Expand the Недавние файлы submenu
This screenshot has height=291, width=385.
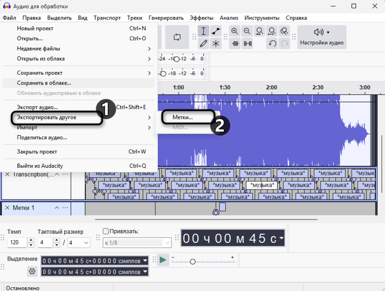(x=79, y=48)
